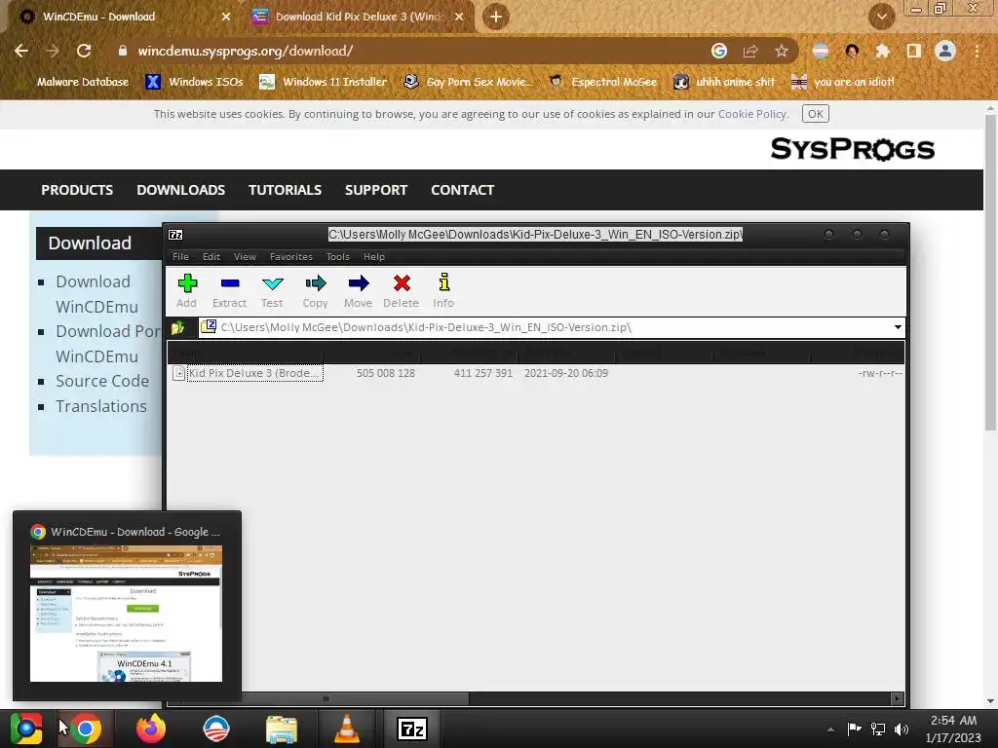Open the 7-Zip Edit menu

[211, 257]
